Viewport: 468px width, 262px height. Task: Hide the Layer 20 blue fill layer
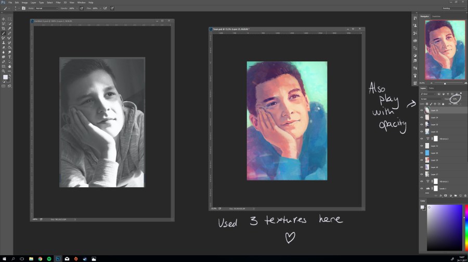422,153
